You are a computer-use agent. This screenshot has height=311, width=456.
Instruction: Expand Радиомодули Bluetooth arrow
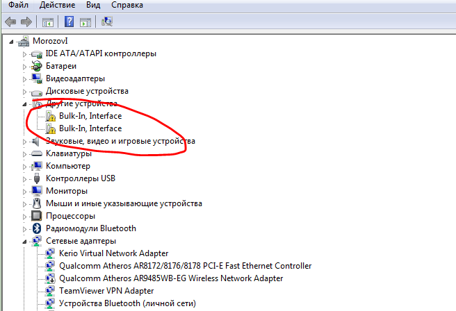point(25,229)
